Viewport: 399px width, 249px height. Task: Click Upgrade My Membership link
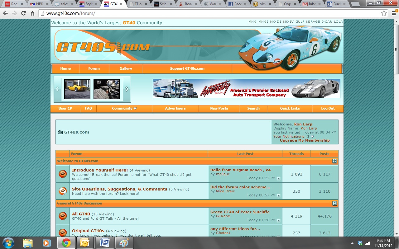pyautogui.click(x=305, y=140)
